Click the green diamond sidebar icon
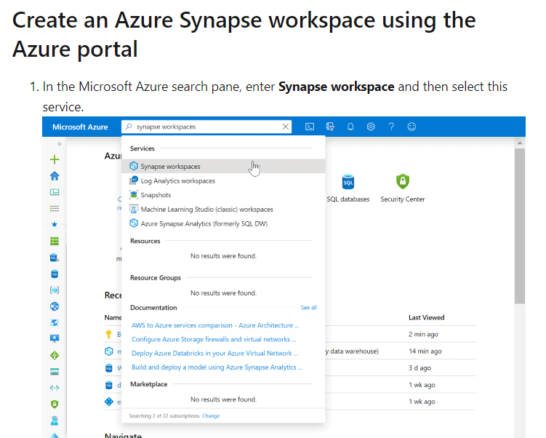 tap(55, 355)
